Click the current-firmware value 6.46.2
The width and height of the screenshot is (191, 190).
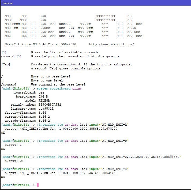[x=44, y=117]
